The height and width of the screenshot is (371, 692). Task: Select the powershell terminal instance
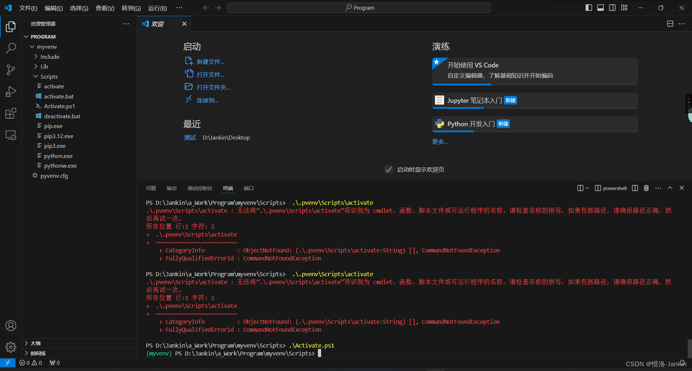pos(611,188)
